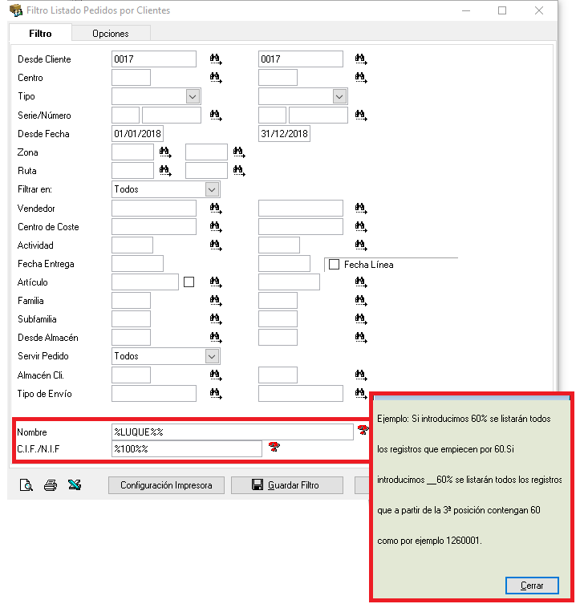The height and width of the screenshot is (608, 580).
Task: Open lookup for second Familia field
Action: [x=361, y=301]
